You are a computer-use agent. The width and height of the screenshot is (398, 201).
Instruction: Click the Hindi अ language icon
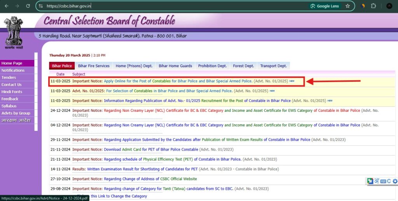point(377,181)
